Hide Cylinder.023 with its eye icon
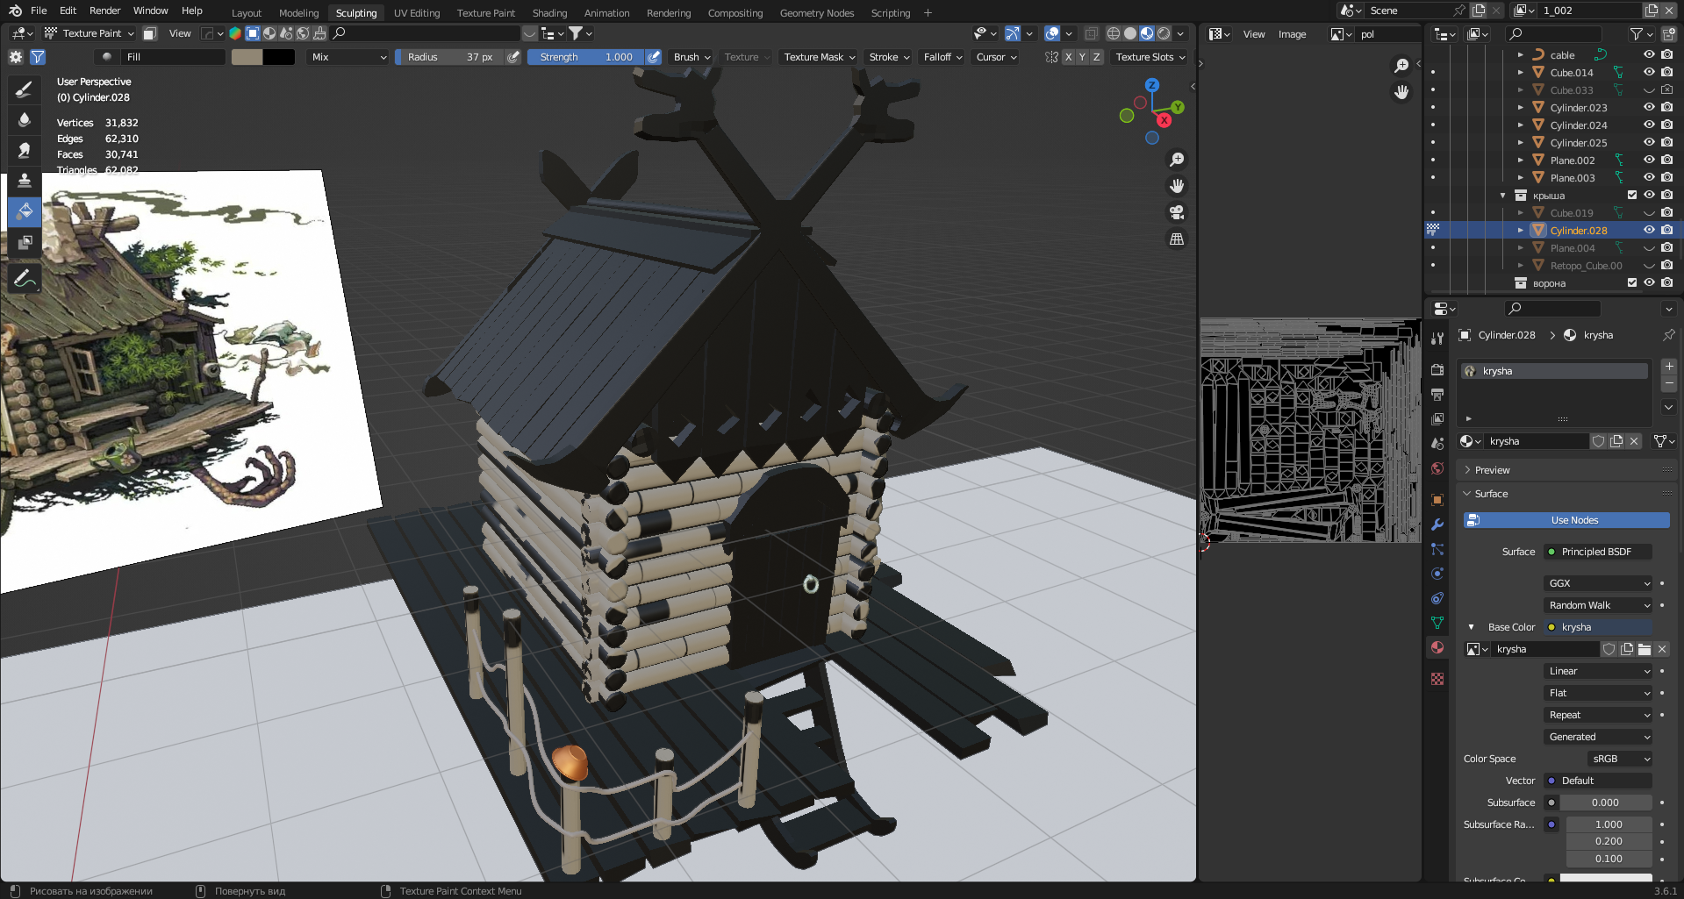Image resolution: width=1684 pixels, height=899 pixels. pos(1649,107)
